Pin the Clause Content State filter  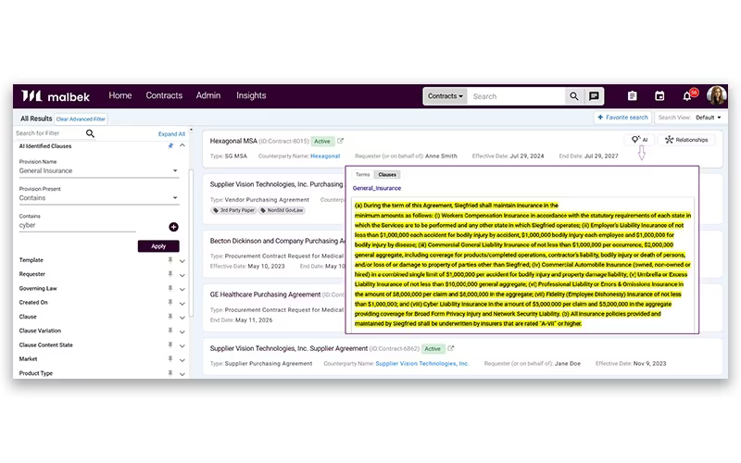click(170, 345)
